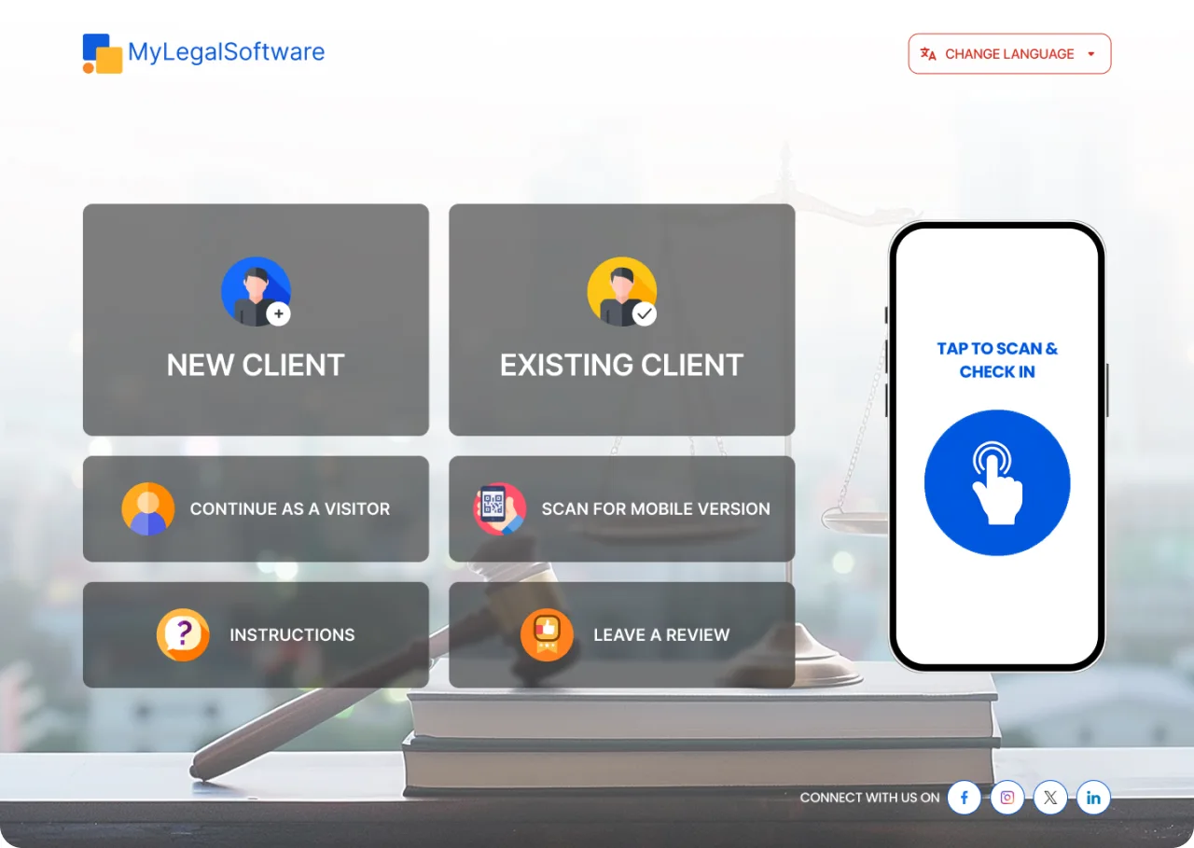Click the translate icon beside Change Language
This screenshot has height=848, width=1194.
click(x=928, y=54)
